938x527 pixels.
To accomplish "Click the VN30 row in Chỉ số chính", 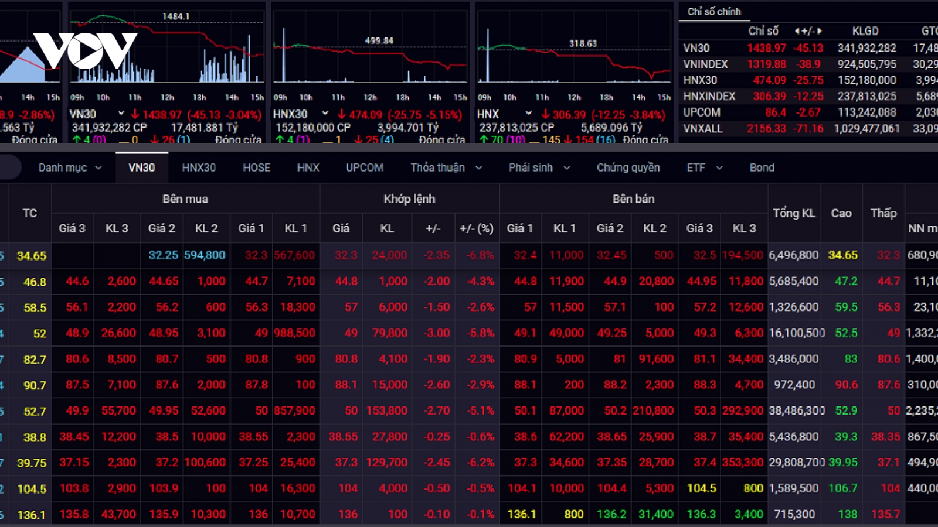I will click(x=809, y=48).
